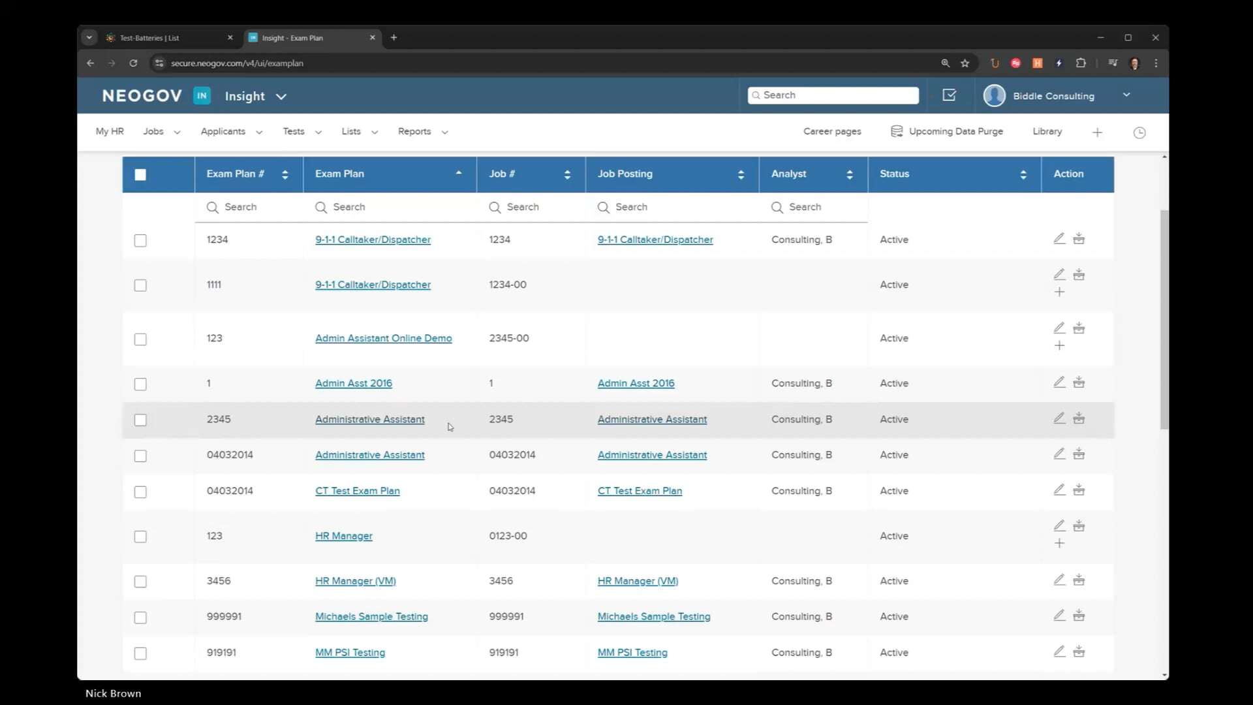Viewport: 1253px width, 705px height.
Task: Open the Admin Assistant Online Demo exam plan link
Action: coord(383,338)
